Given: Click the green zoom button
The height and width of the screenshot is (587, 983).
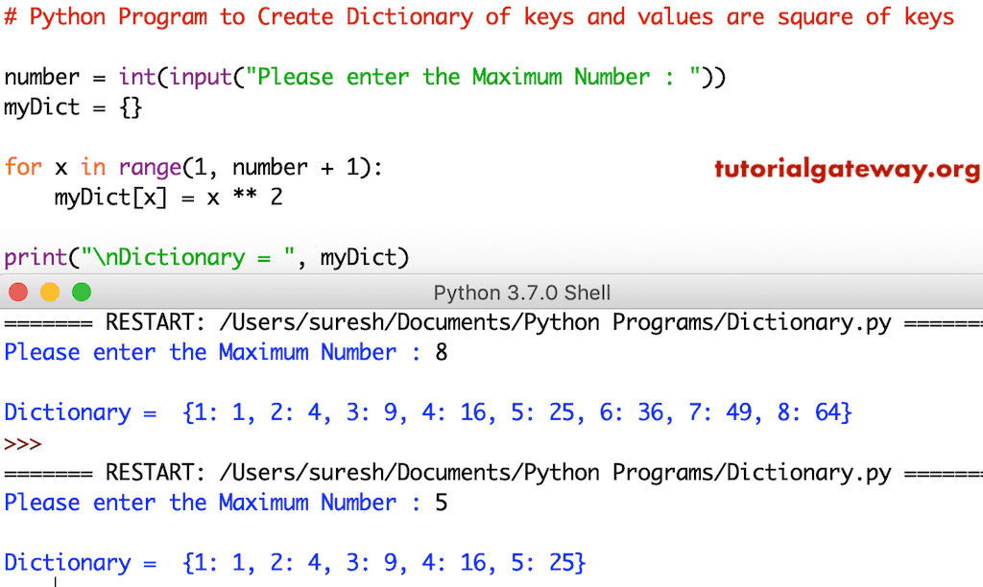Looking at the screenshot, I should point(82,293).
